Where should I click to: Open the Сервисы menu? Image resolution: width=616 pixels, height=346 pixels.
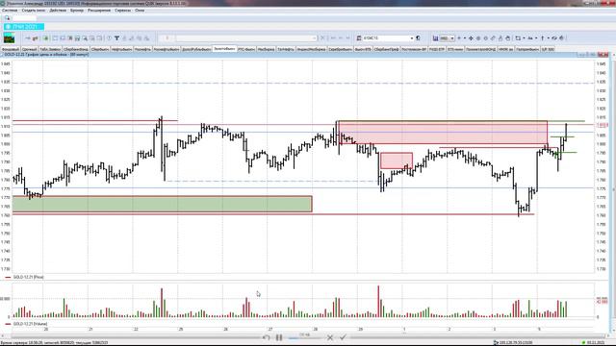(122, 11)
